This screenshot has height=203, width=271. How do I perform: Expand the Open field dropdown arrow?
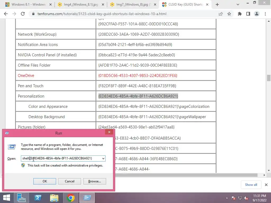click(x=103, y=159)
